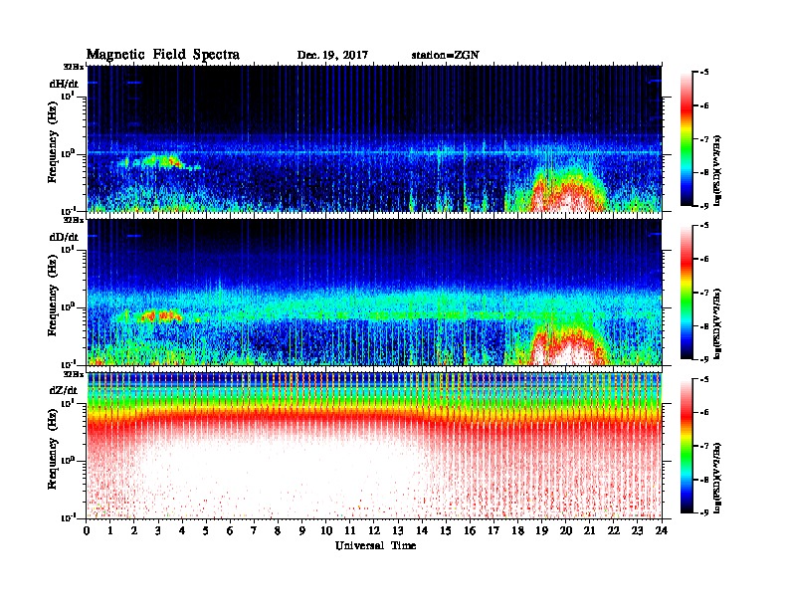This screenshot has width=788, height=609.
Task: Click hour tick label 3 on the time axis
Action: pyautogui.click(x=158, y=531)
